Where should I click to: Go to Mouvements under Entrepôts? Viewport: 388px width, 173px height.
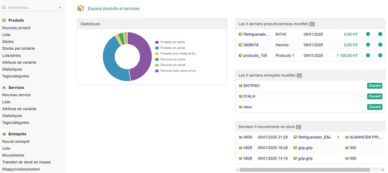[13, 155]
